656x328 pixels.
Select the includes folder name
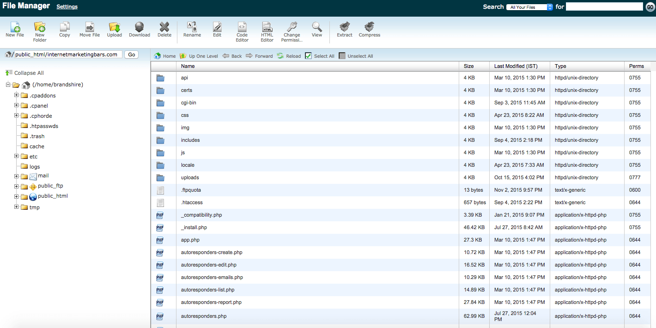tap(190, 140)
